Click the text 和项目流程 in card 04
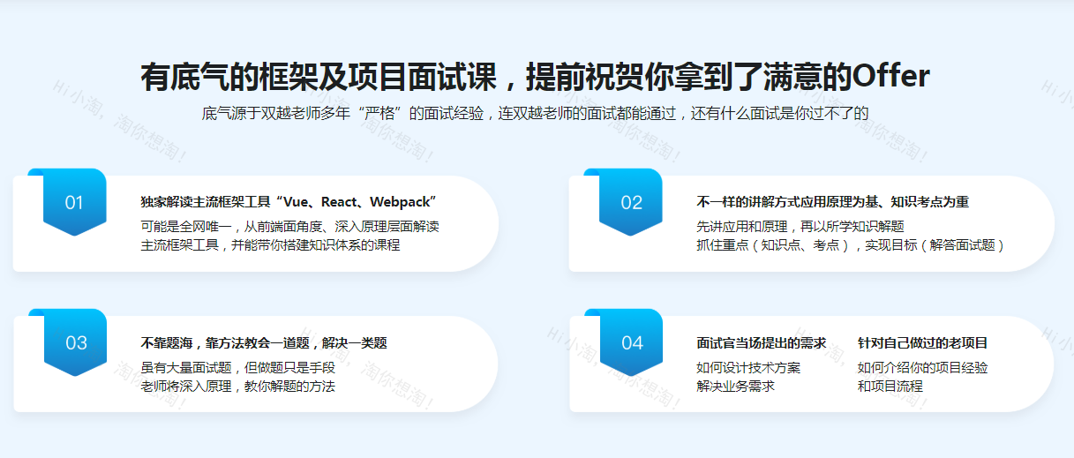Viewport: 1074px width, 458px height. tap(890, 386)
